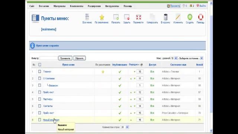Open the Макс. уровней dropdown
This screenshot has height=134, width=238.
(174, 58)
